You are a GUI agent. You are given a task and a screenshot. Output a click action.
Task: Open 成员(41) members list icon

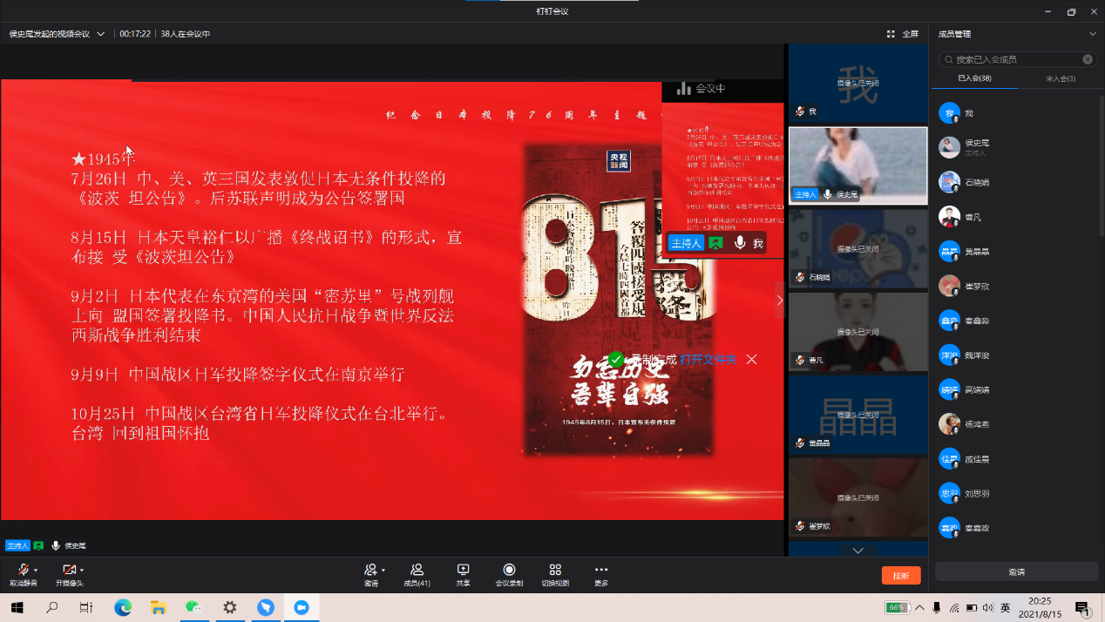point(417,571)
